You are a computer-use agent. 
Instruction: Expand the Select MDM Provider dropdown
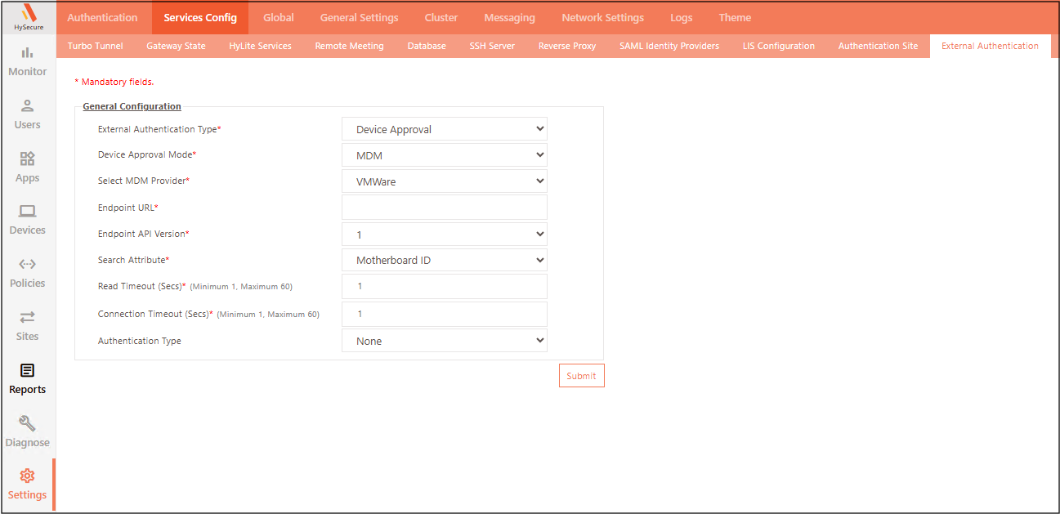[444, 181]
